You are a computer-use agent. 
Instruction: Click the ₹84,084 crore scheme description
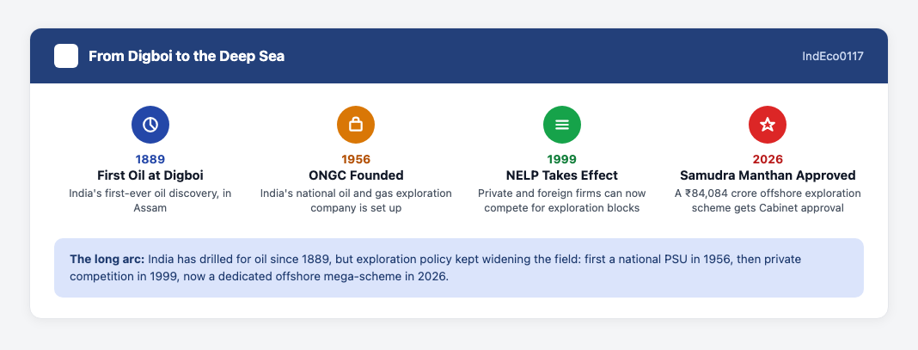coord(768,200)
